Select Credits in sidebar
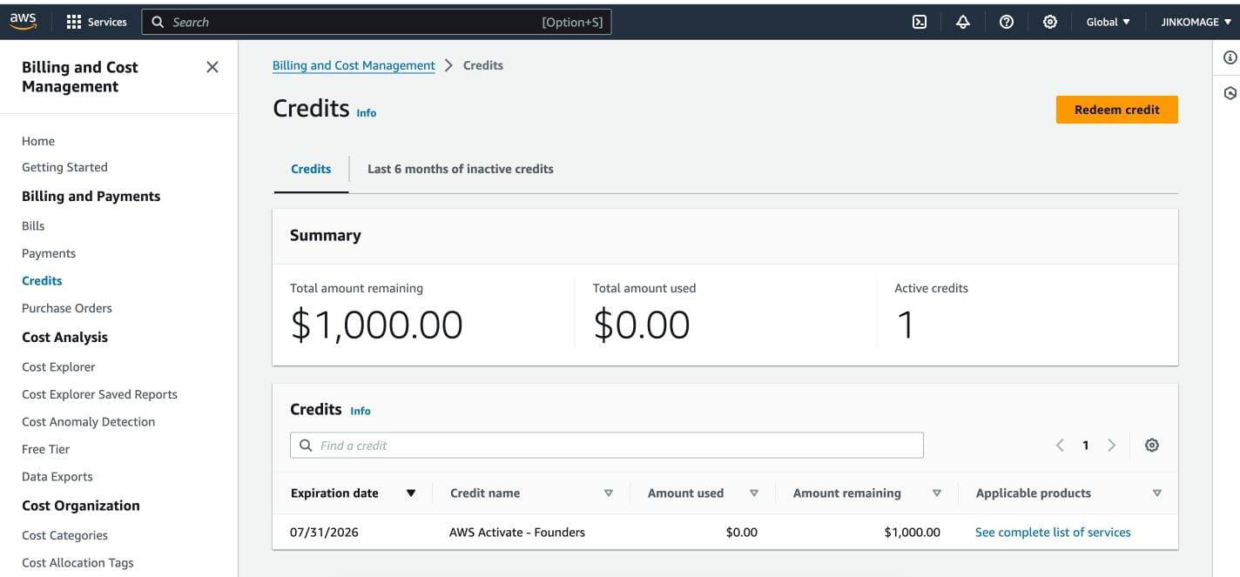The image size is (1240, 577). (42, 280)
